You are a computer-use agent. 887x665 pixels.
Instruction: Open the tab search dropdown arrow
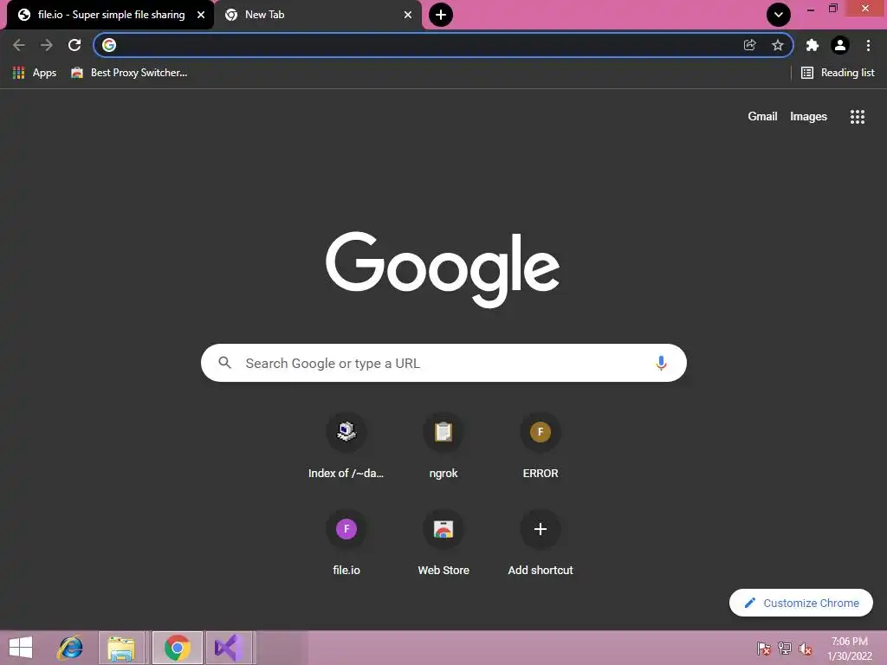(779, 15)
